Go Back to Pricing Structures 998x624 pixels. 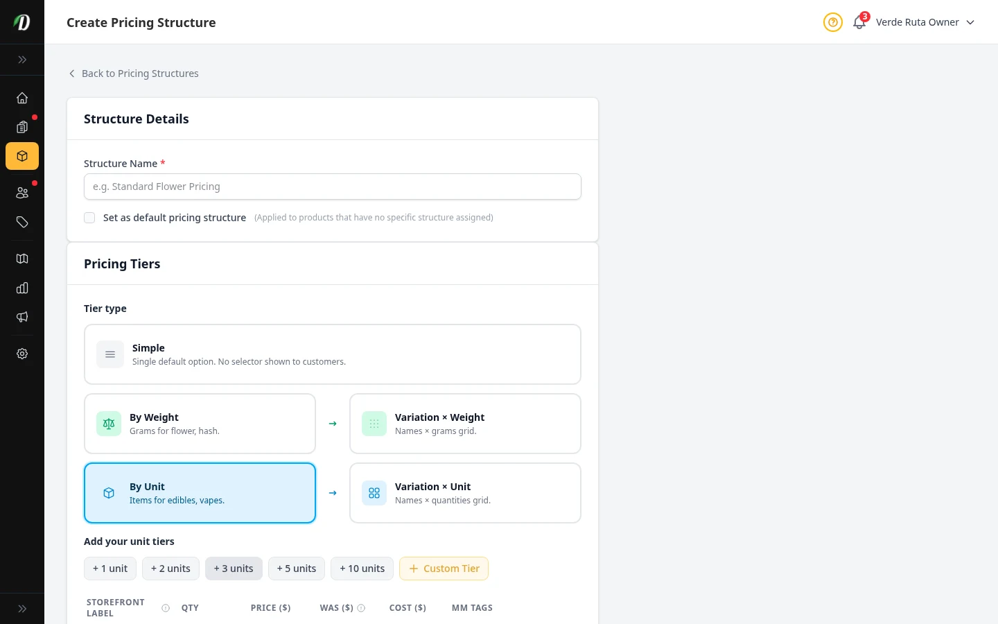134,73
